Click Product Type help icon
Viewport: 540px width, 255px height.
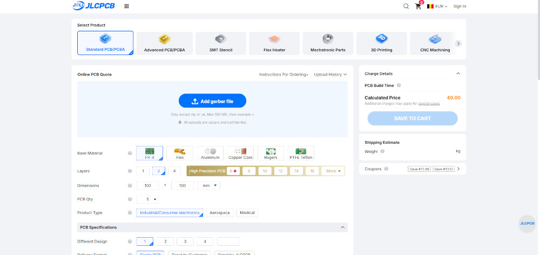tap(130, 213)
